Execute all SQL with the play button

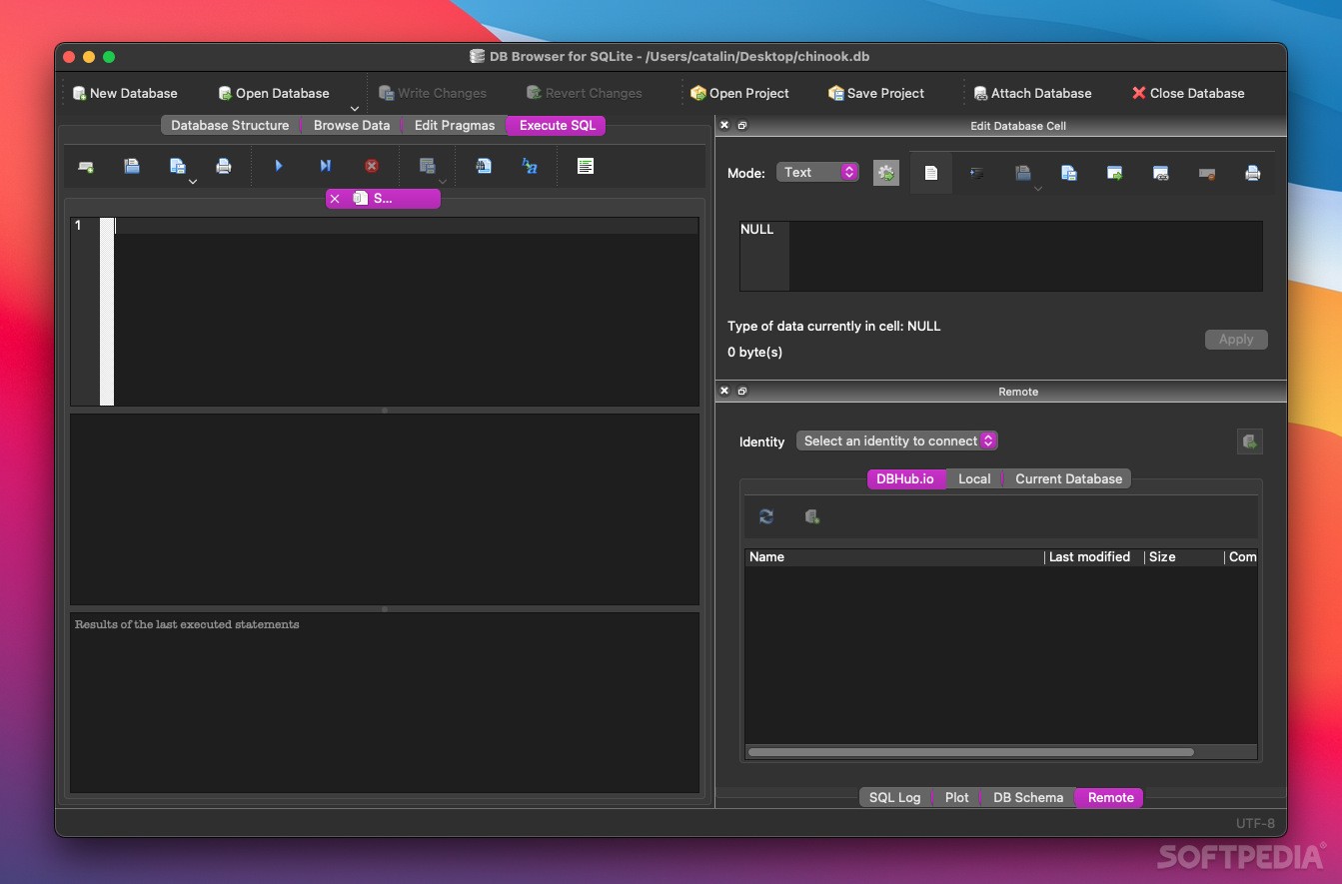tap(279, 166)
